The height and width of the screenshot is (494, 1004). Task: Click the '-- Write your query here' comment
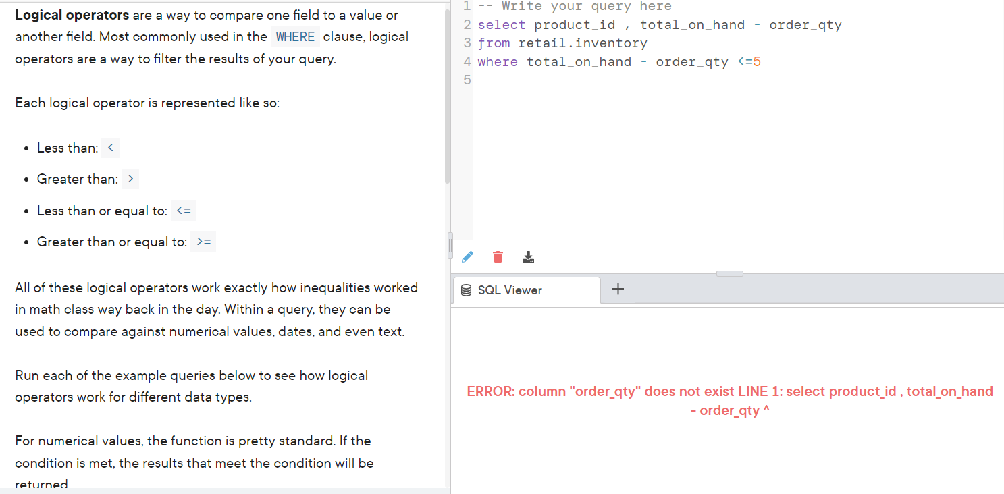click(x=575, y=7)
